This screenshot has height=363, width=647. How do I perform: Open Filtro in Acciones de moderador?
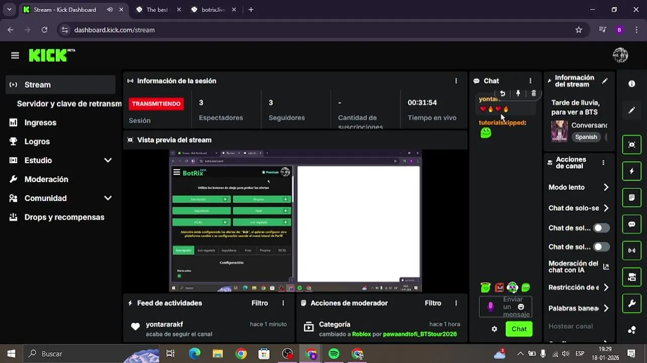point(433,303)
